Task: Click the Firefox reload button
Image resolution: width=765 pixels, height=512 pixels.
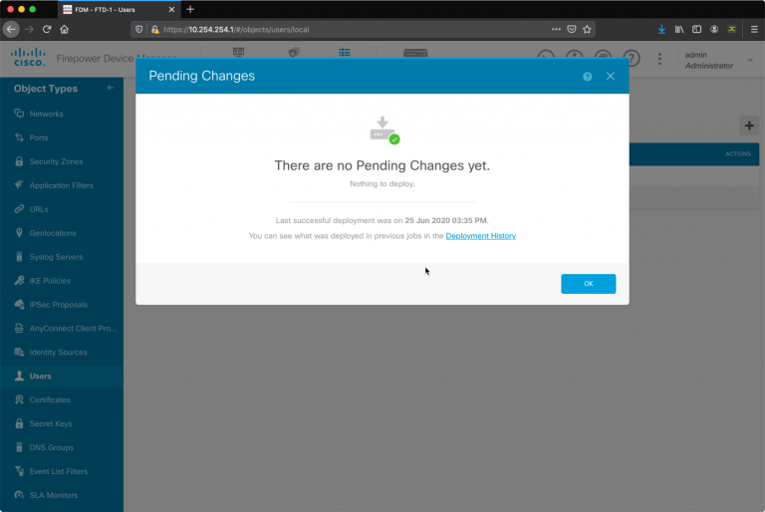Action: pos(47,29)
